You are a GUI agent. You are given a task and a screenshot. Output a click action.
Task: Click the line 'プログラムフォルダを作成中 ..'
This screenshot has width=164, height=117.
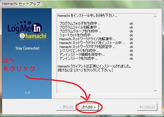point(80,23)
